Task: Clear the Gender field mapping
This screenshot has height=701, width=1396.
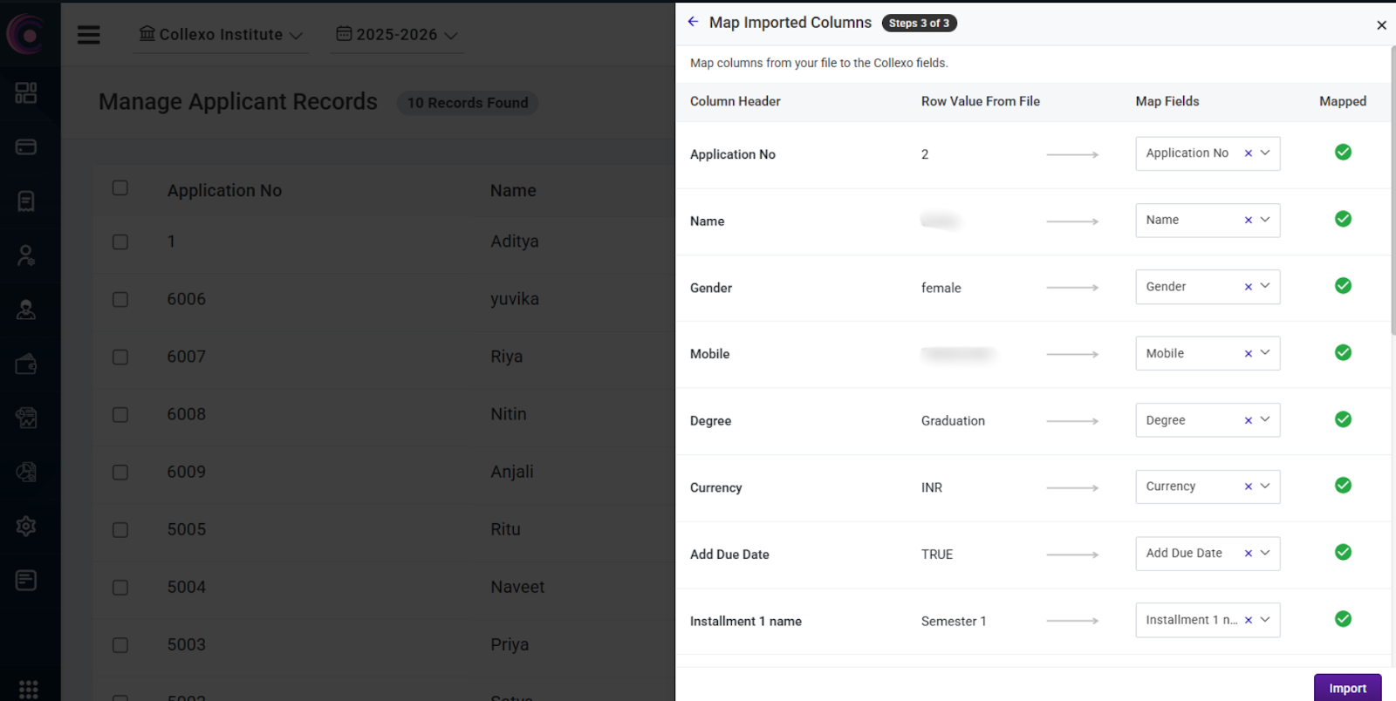Action: pyautogui.click(x=1248, y=287)
